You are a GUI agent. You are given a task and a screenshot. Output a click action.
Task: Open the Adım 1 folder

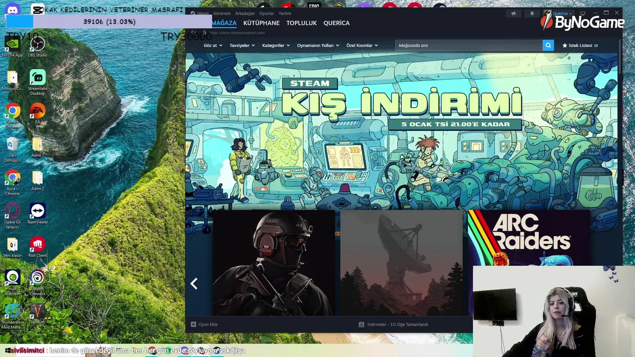click(x=37, y=147)
